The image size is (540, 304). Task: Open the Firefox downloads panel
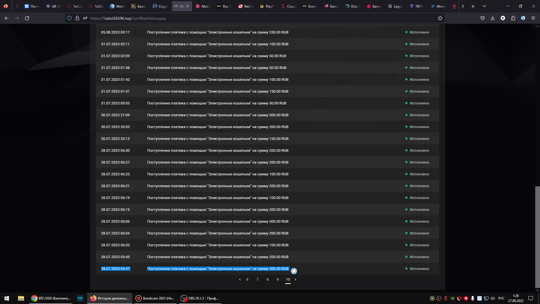pos(492,18)
